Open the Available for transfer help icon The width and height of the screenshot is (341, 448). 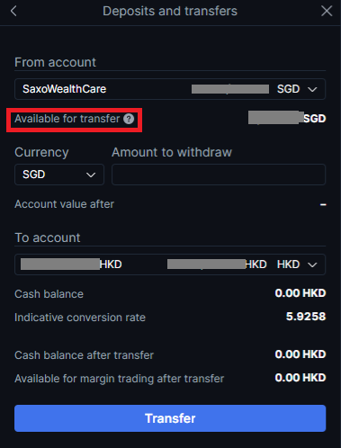coord(129,119)
